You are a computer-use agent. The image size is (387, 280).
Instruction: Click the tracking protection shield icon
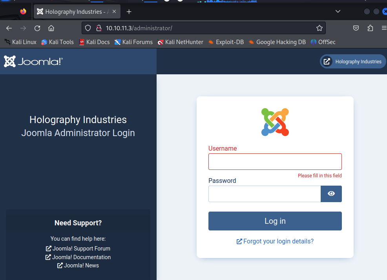pyautogui.click(x=88, y=28)
